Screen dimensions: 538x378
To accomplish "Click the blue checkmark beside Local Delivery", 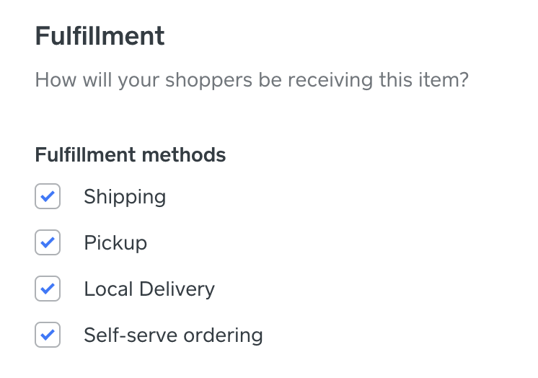I will 48,289.
